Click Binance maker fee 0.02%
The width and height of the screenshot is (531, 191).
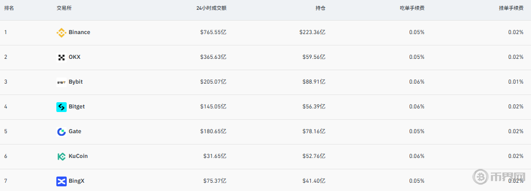pyautogui.click(x=515, y=33)
